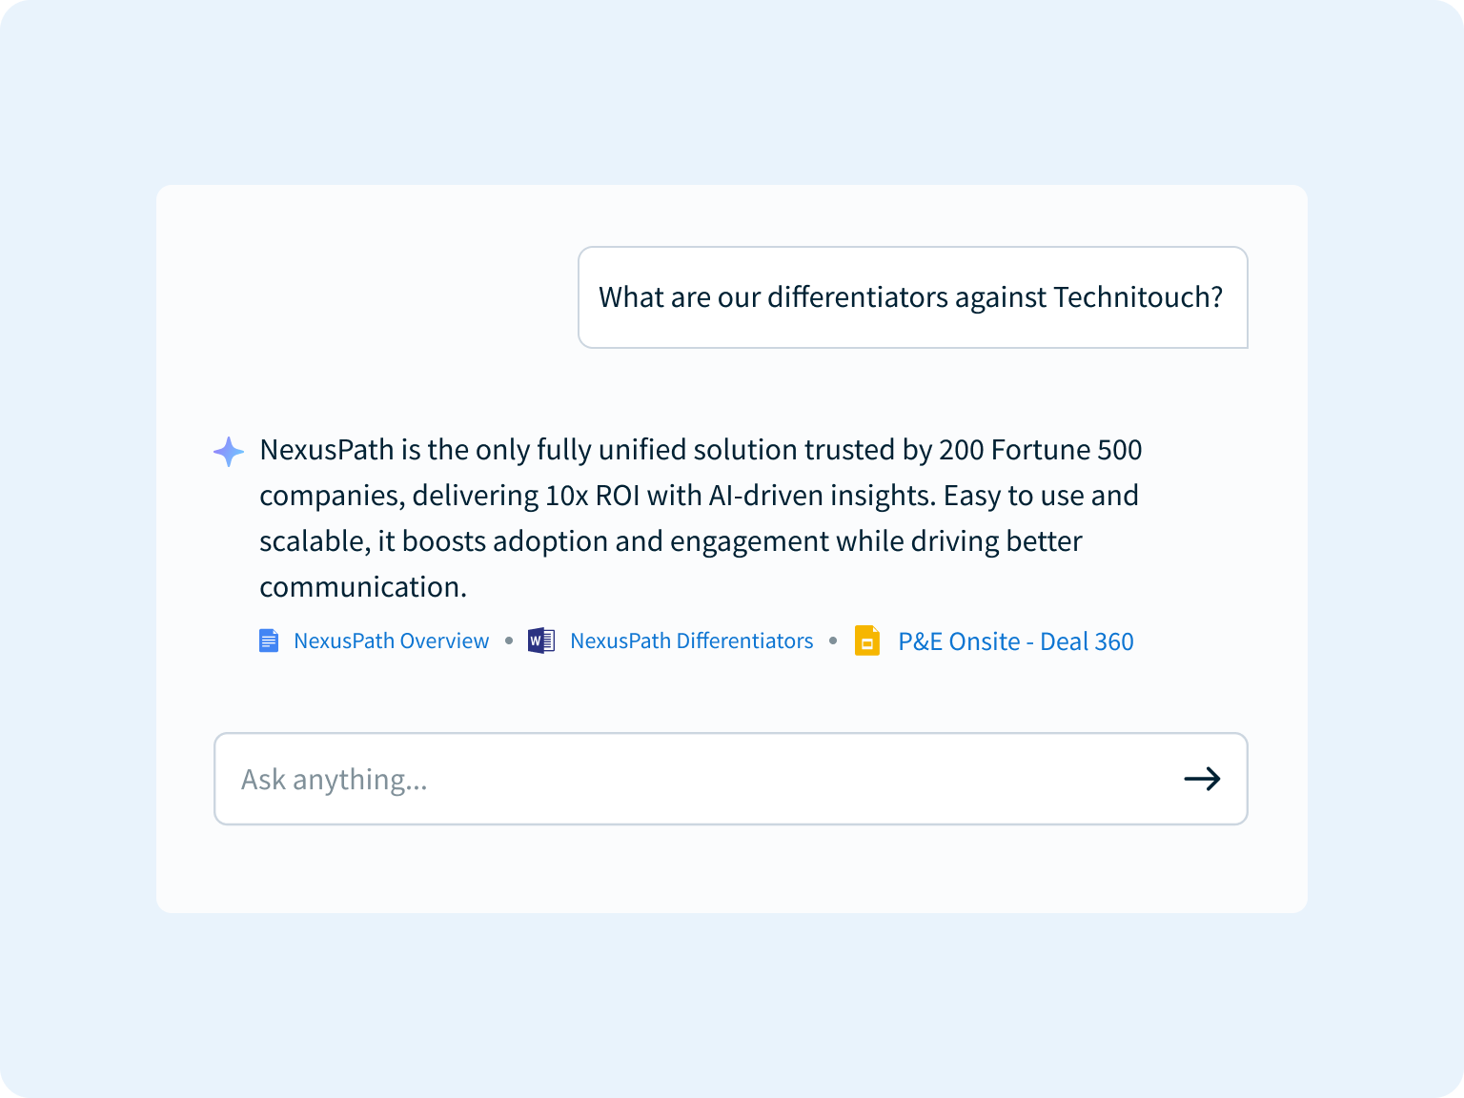The height and width of the screenshot is (1098, 1464).
Task: Click the yellow Google Slides icon
Action: pyautogui.click(x=867, y=640)
